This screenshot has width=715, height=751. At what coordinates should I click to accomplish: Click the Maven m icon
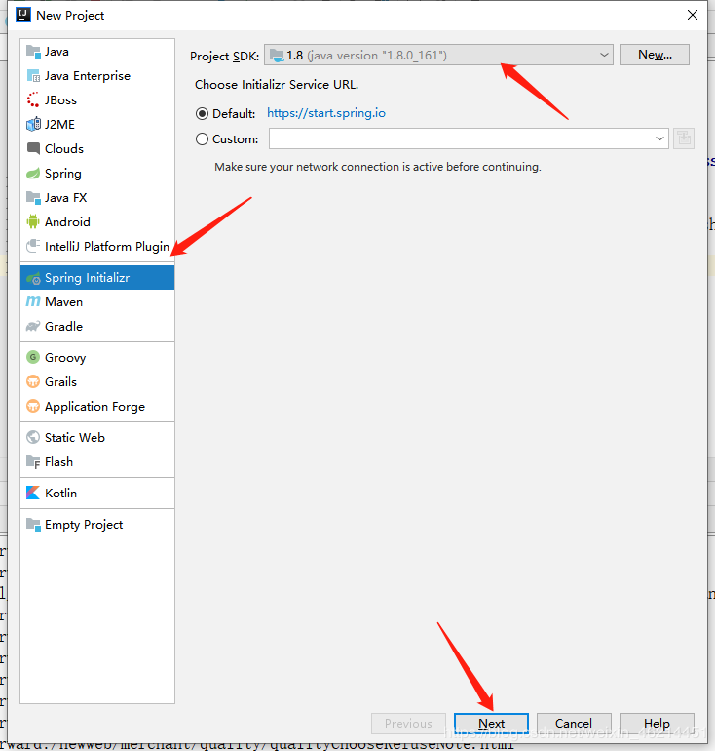tap(33, 301)
